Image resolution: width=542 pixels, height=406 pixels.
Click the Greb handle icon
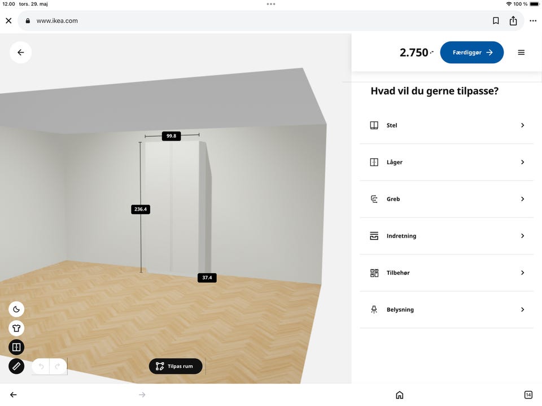[x=374, y=199]
